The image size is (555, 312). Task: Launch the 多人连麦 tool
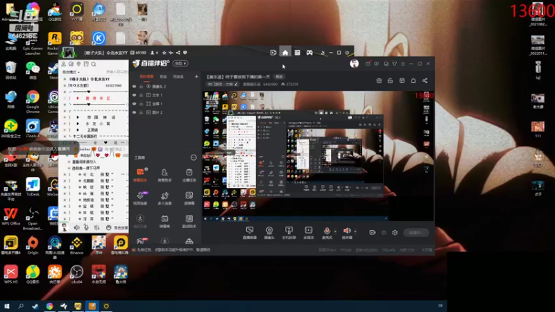tap(164, 198)
